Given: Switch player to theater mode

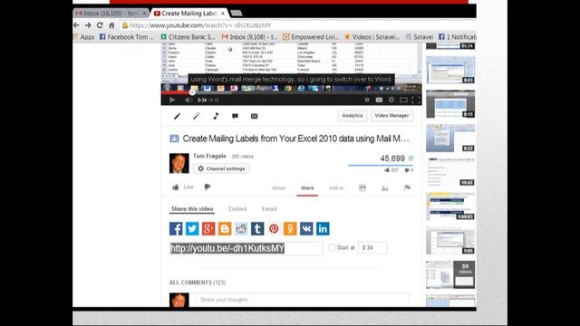Looking at the screenshot, I should click(403, 100).
